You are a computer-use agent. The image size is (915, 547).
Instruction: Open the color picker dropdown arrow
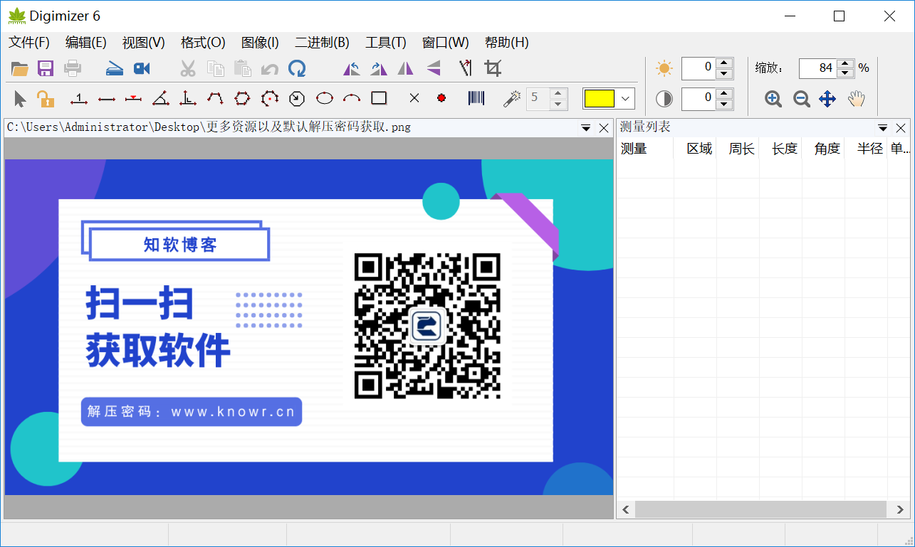point(626,99)
